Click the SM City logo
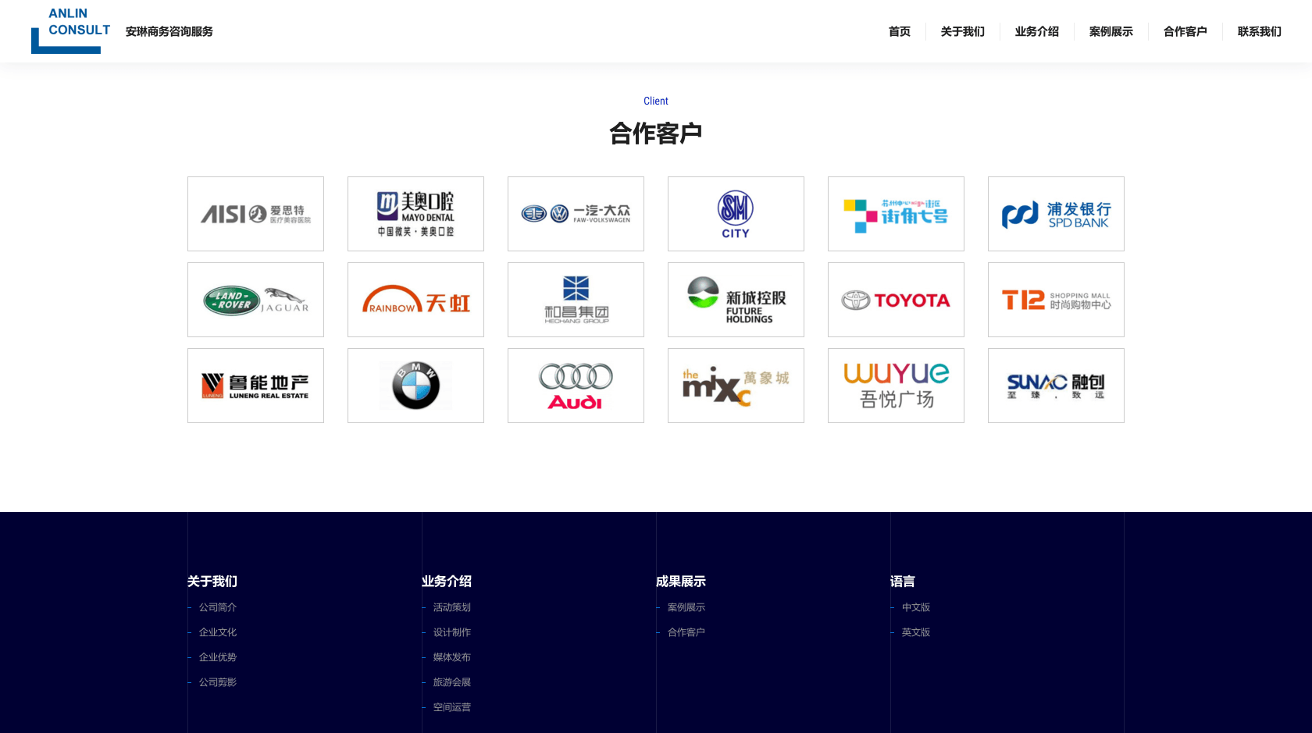1312x733 pixels. 736,214
